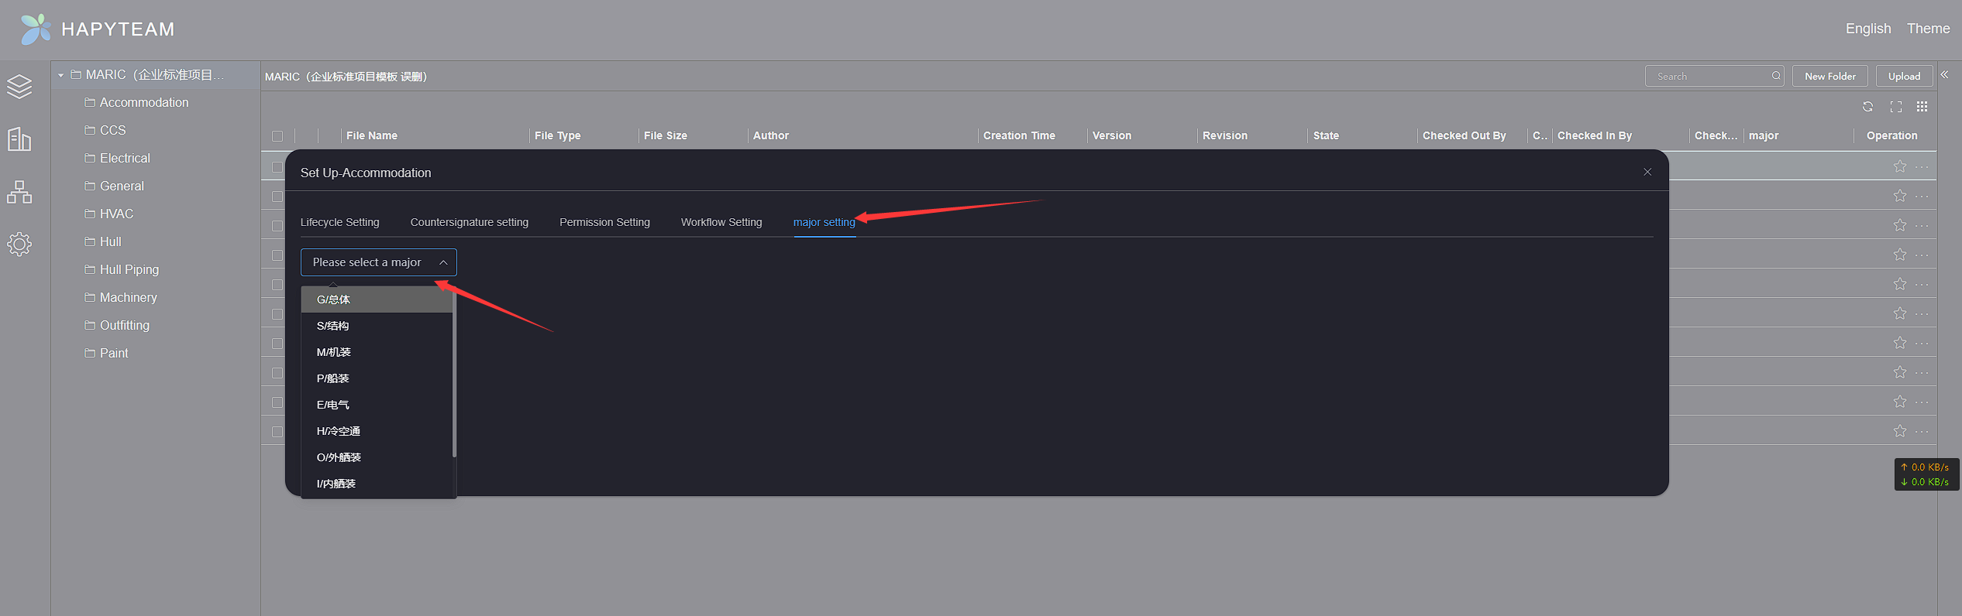Open the Accommodation folder in tree
The height and width of the screenshot is (616, 1962).
pos(144,102)
